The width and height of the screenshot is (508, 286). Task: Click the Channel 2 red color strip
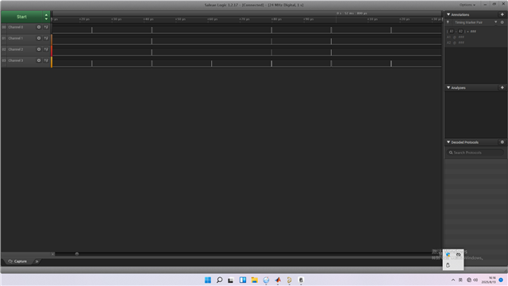[x=52, y=51]
